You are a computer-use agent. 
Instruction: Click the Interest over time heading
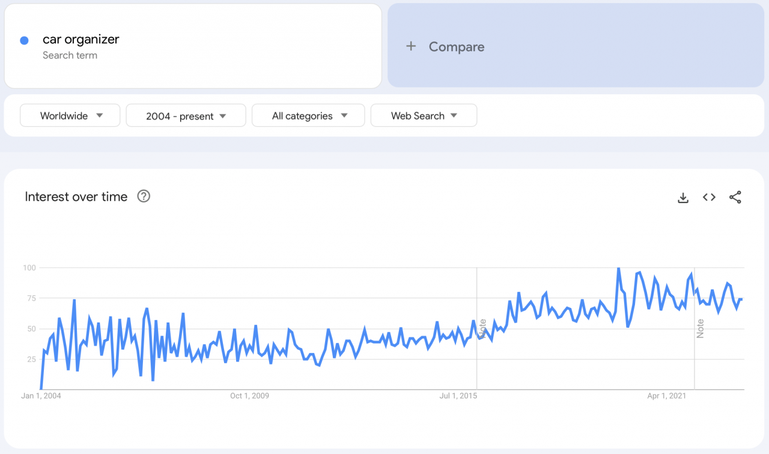coord(76,196)
